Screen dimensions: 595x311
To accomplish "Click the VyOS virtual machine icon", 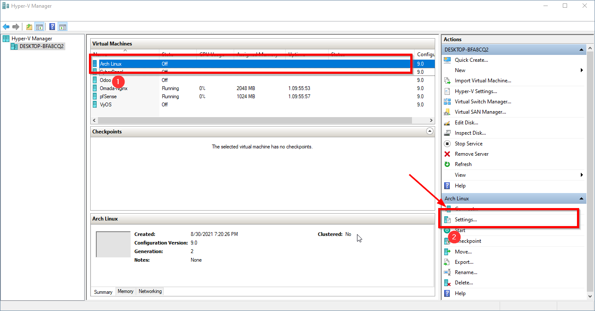I will [x=95, y=105].
